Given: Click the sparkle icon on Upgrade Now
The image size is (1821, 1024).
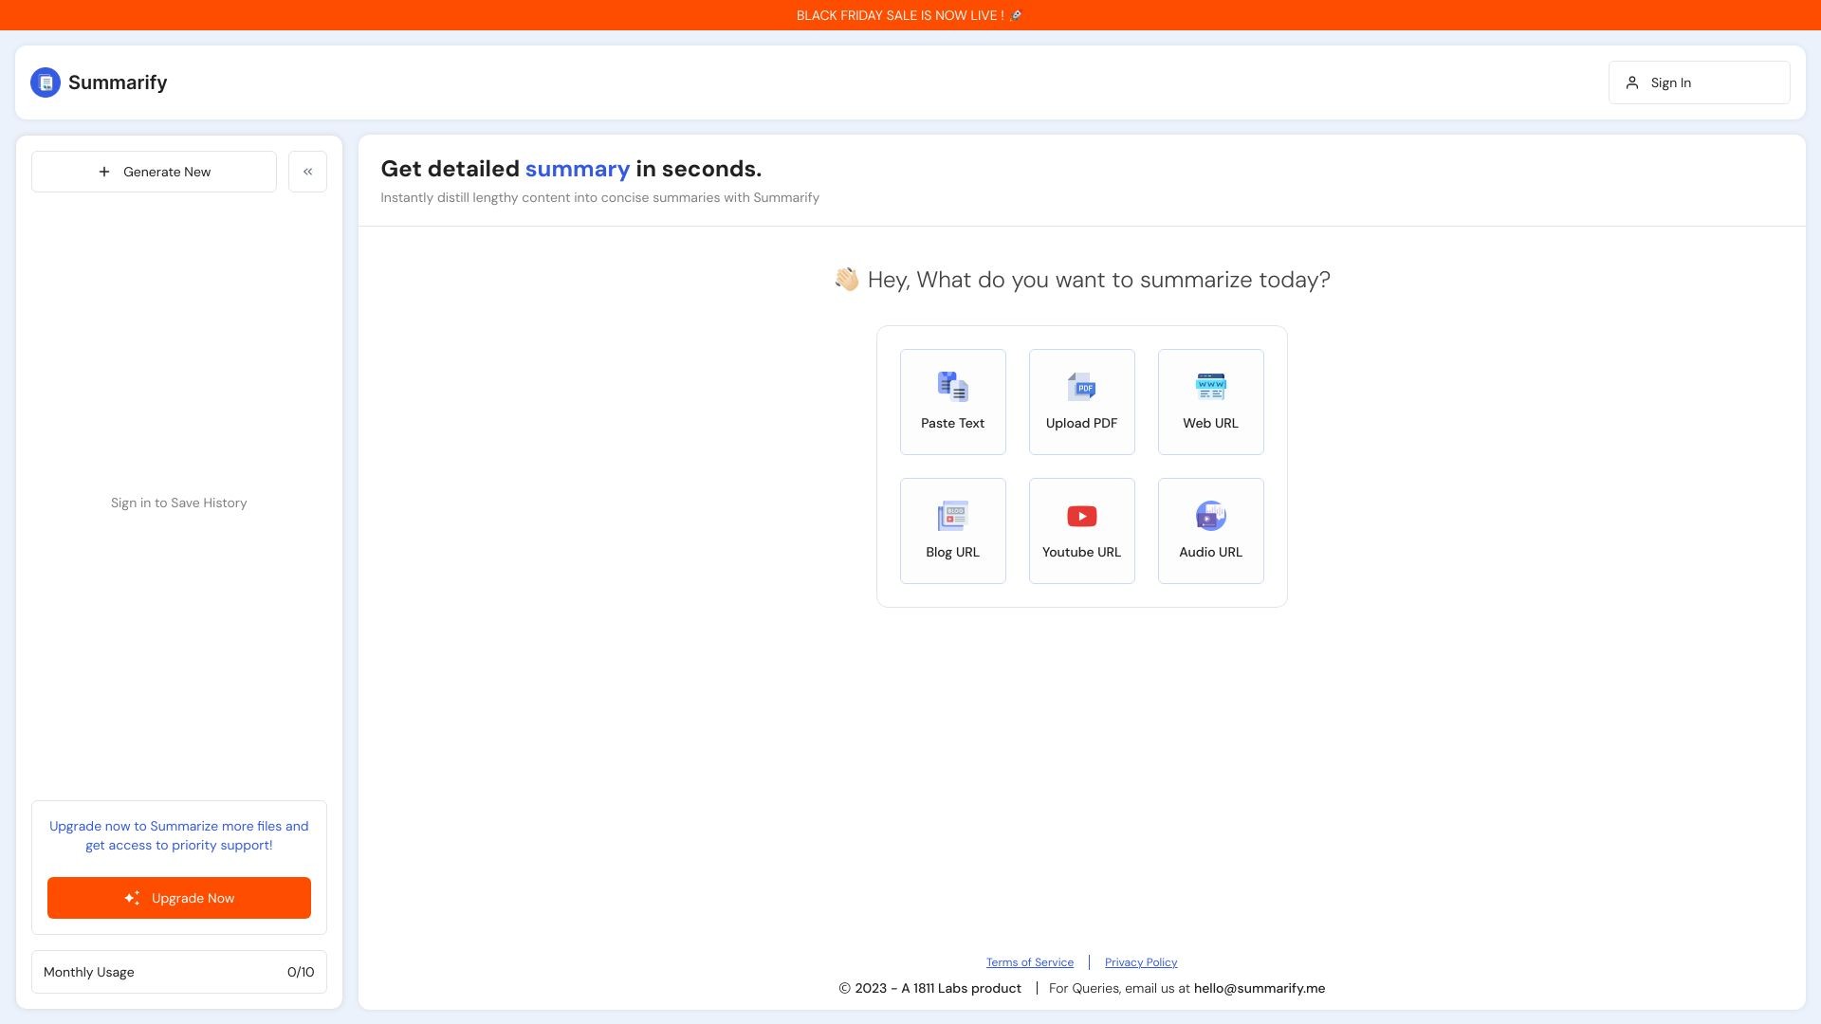Looking at the screenshot, I should pyautogui.click(x=132, y=898).
